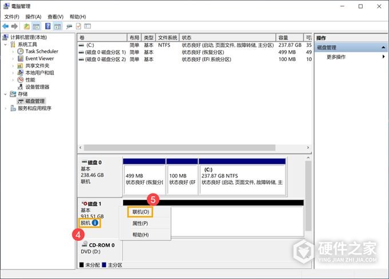The height and width of the screenshot is (279, 389).
Task: Open the 帮助(H) menu in menu bar
Action: [x=78, y=17]
